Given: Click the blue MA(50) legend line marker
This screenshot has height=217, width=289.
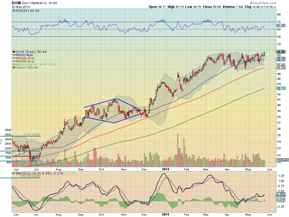Looking at the screenshot, I should tap(14, 55).
